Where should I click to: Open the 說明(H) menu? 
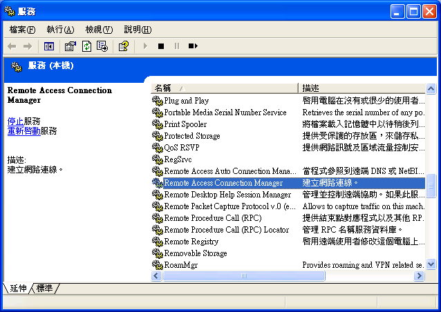[x=138, y=30]
